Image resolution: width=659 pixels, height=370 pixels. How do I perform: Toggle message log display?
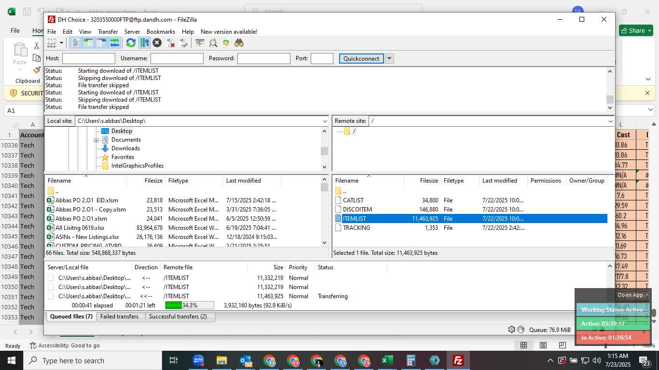click(x=75, y=43)
